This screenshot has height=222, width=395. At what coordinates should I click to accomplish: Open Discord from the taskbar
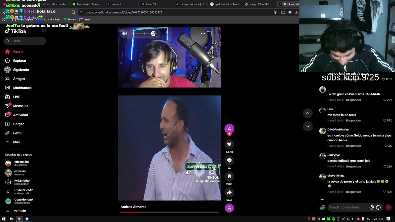point(27,219)
